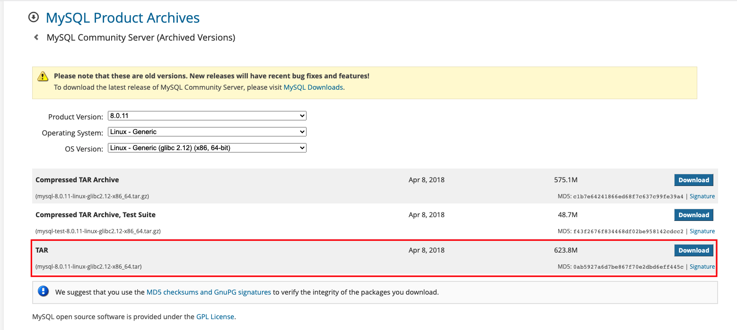Click the mysql-8.0.11-linux-glibc2.12-x86_64.tar.gz filename
Viewport: 737px width, 330px height.
coord(93,196)
